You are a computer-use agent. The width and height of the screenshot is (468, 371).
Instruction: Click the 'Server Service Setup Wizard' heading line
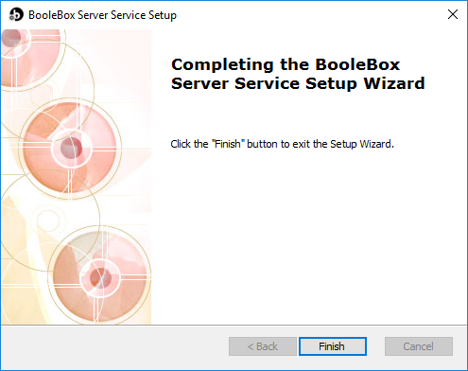tap(298, 83)
